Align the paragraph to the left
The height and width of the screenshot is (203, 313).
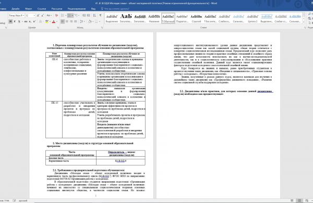(x=63, y=21)
